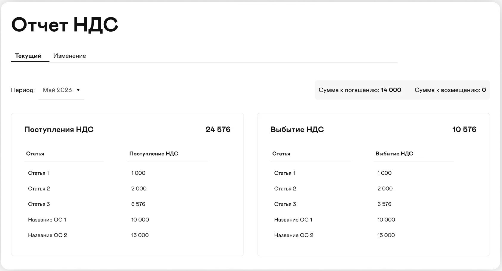Select Статья 3 in Поступления НДС
Viewport: 502px width, 271px height.
coord(39,204)
